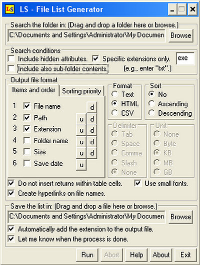
Task: Open Items and order tab
Action: [x=33, y=90]
